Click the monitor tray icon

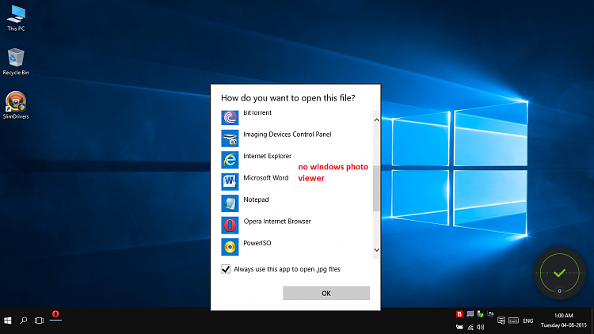(470, 314)
